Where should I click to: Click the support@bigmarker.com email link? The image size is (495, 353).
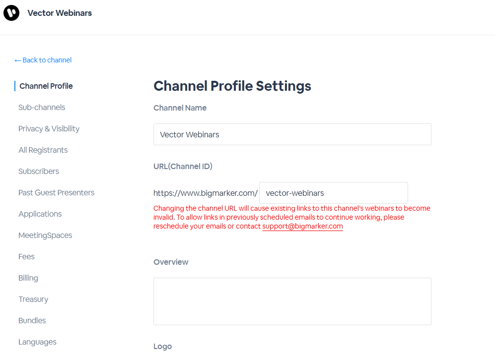(x=302, y=226)
